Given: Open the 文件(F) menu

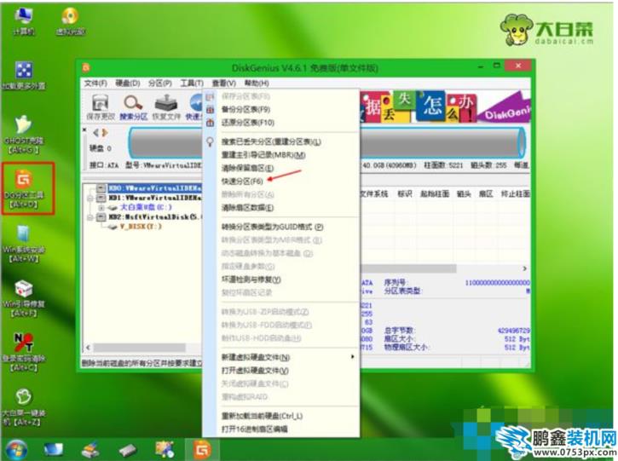Looking at the screenshot, I should tap(95, 84).
